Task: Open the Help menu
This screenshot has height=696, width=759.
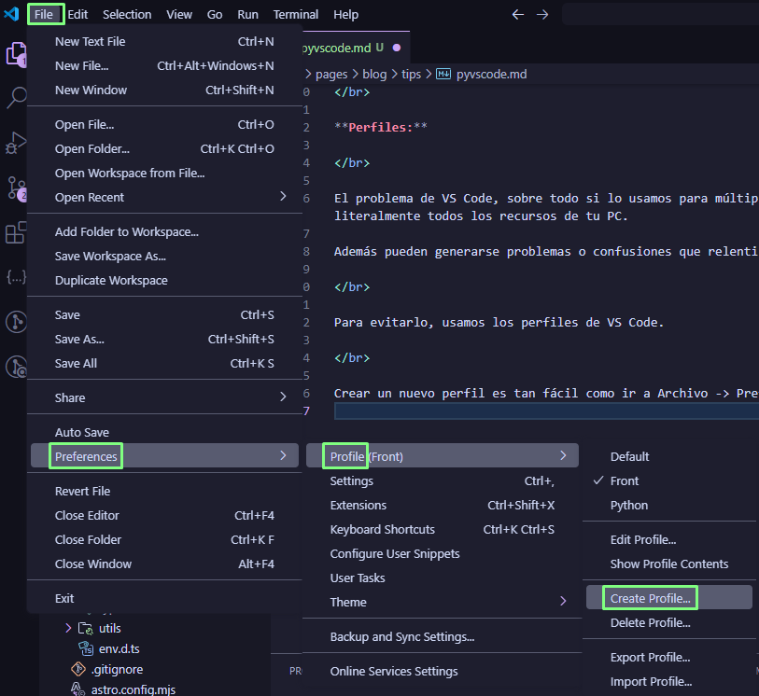Action: (x=345, y=15)
